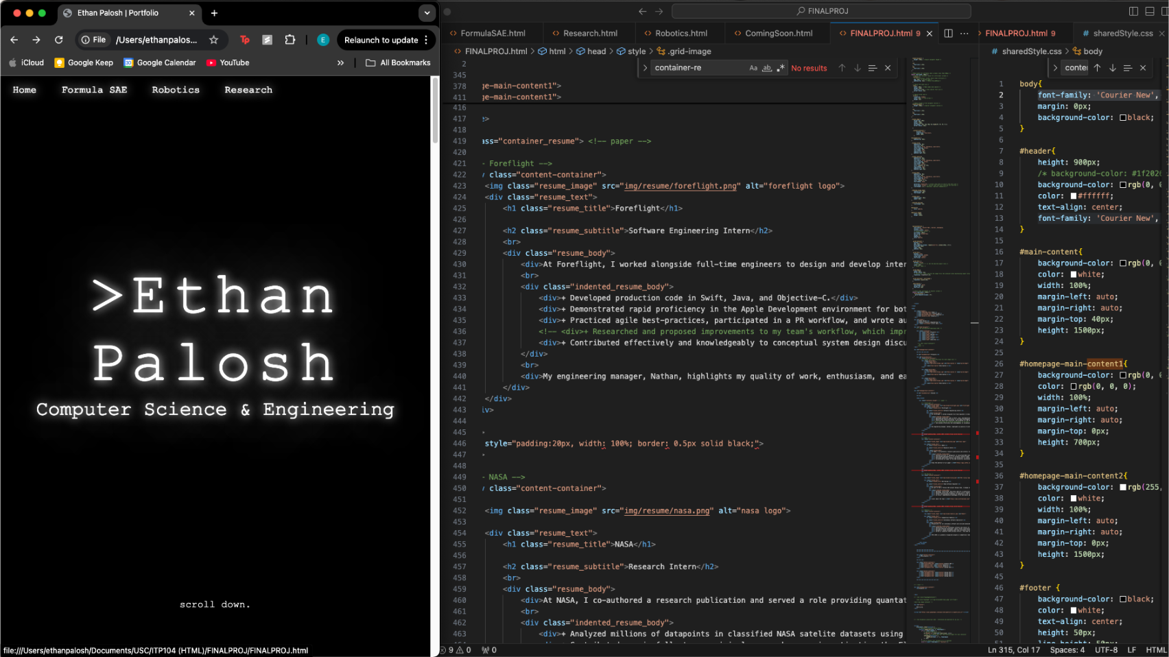
Task: Expand replace field in left find widget
Action: (646, 68)
